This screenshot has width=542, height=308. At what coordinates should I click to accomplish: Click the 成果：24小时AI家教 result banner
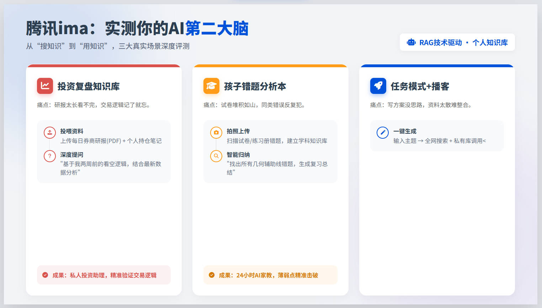point(270,275)
